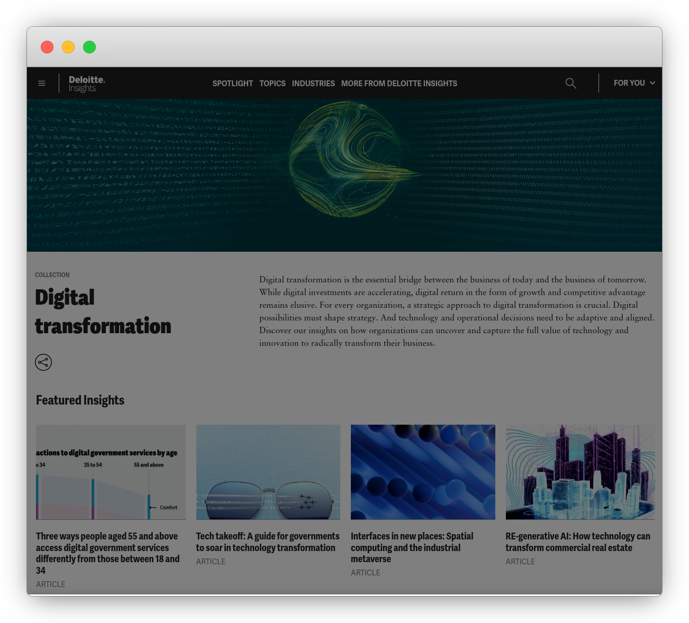
Task: Select the Topics navigation item
Action: (x=272, y=83)
